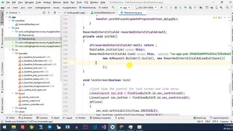Click the Make Project hammer icon
This screenshot has width=233, height=131.
pyautogui.click(x=113, y=7)
